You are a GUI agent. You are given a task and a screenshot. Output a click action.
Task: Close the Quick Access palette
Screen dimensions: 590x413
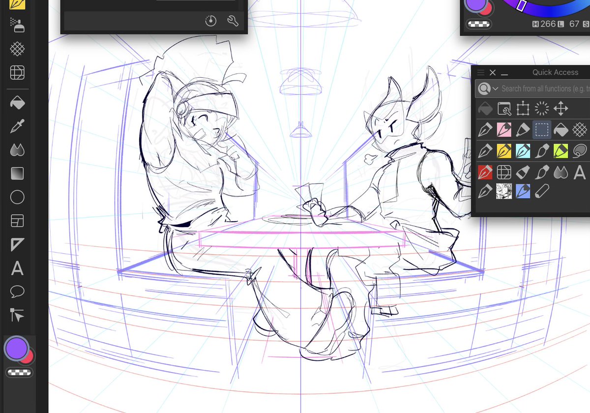coord(493,72)
